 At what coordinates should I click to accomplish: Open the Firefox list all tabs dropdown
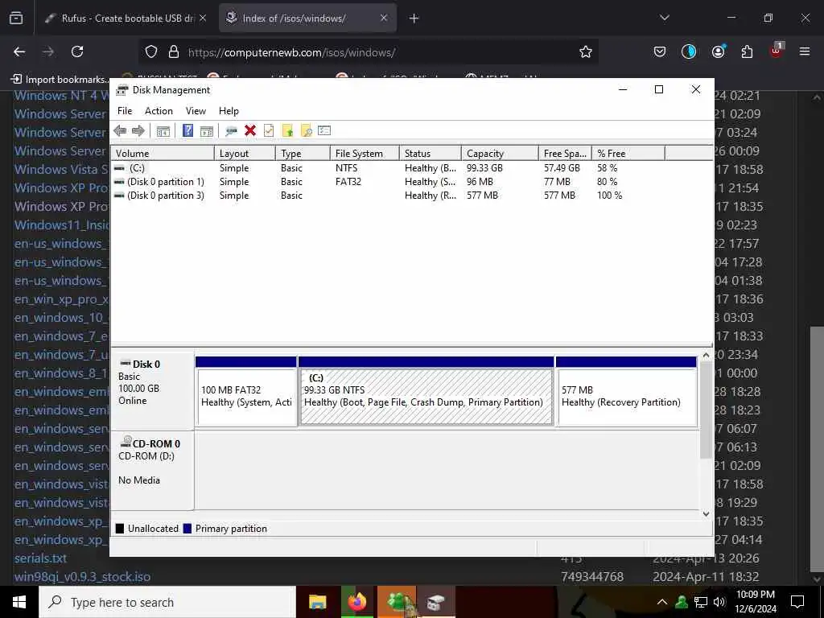pos(664,18)
